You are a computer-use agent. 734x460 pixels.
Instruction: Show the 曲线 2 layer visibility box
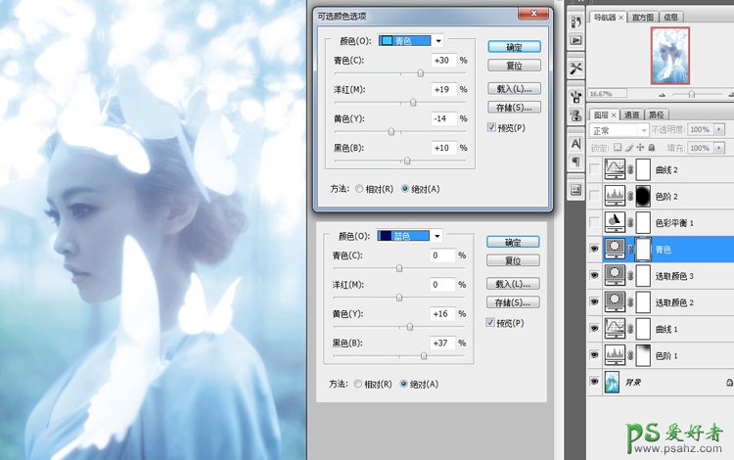point(596,168)
